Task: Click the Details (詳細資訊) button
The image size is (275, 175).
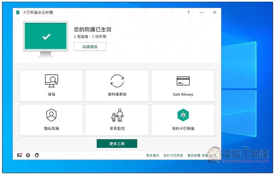Action: click(90, 47)
